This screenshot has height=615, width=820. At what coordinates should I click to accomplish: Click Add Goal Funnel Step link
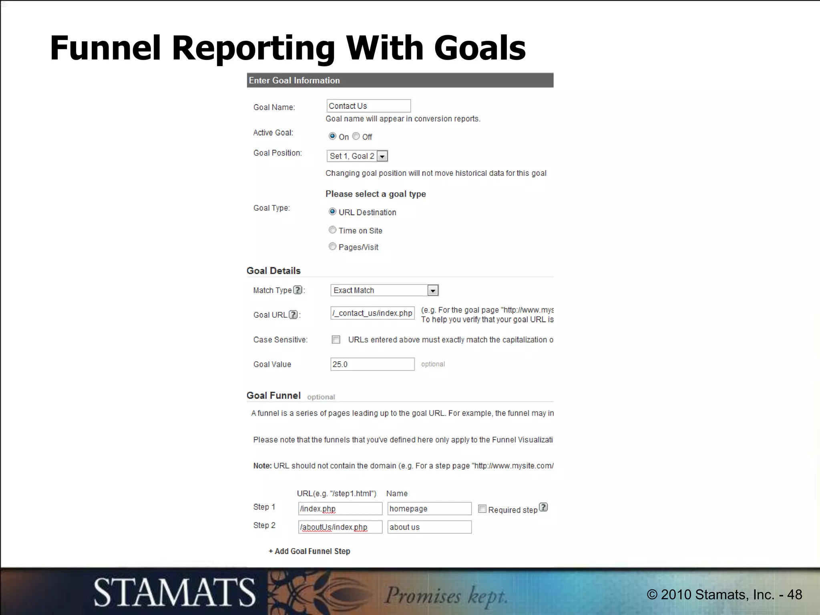[310, 551]
